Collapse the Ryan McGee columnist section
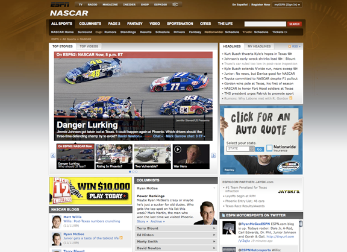This screenshot has width=347, height=252. [x=214, y=188]
